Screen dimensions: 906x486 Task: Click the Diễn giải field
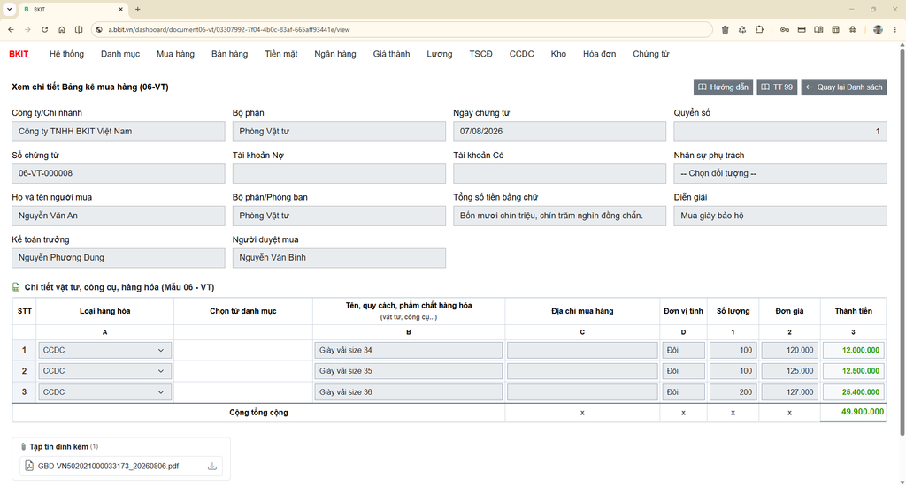[x=780, y=216]
